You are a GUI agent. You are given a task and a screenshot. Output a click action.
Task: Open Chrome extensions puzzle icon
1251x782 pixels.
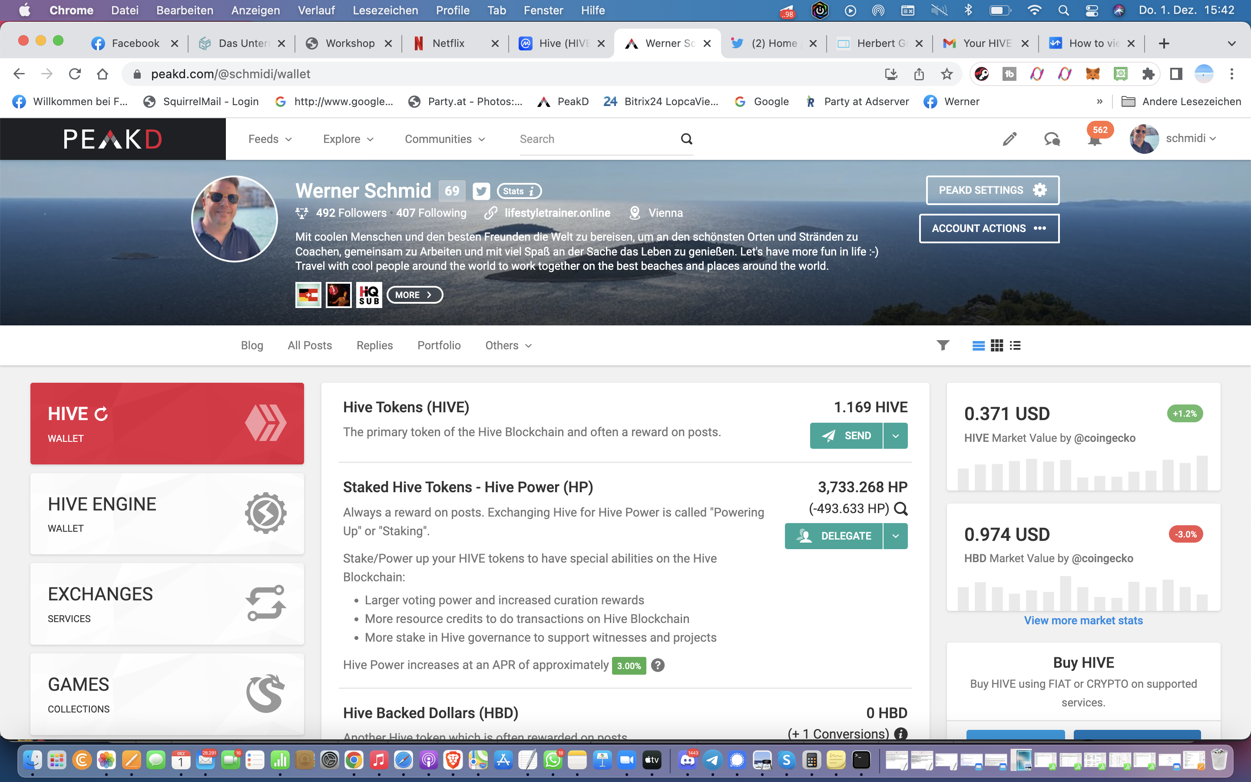coord(1148,74)
